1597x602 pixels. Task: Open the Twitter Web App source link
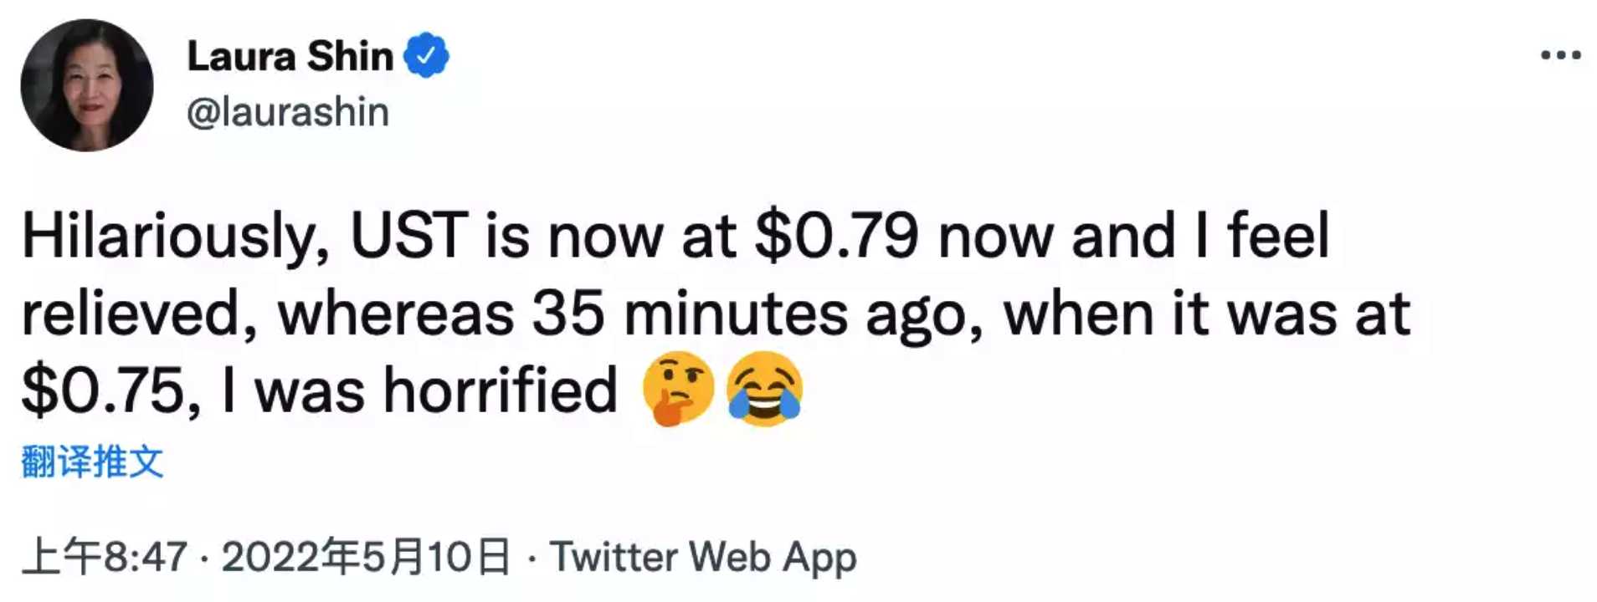coord(703,557)
